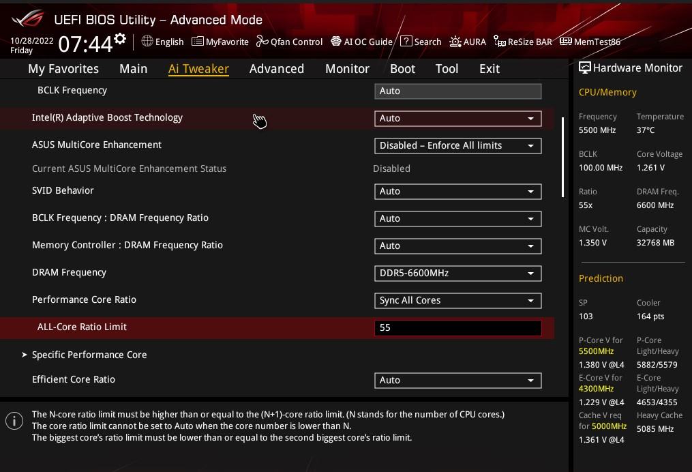The width and height of the screenshot is (692, 472).
Task: Open the clock settings gear icon
Action: coord(120,39)
